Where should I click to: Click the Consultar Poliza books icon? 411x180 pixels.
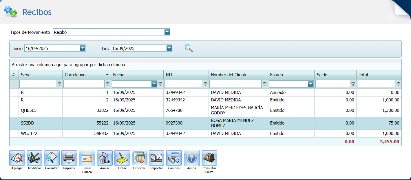(x=209, y=158)
